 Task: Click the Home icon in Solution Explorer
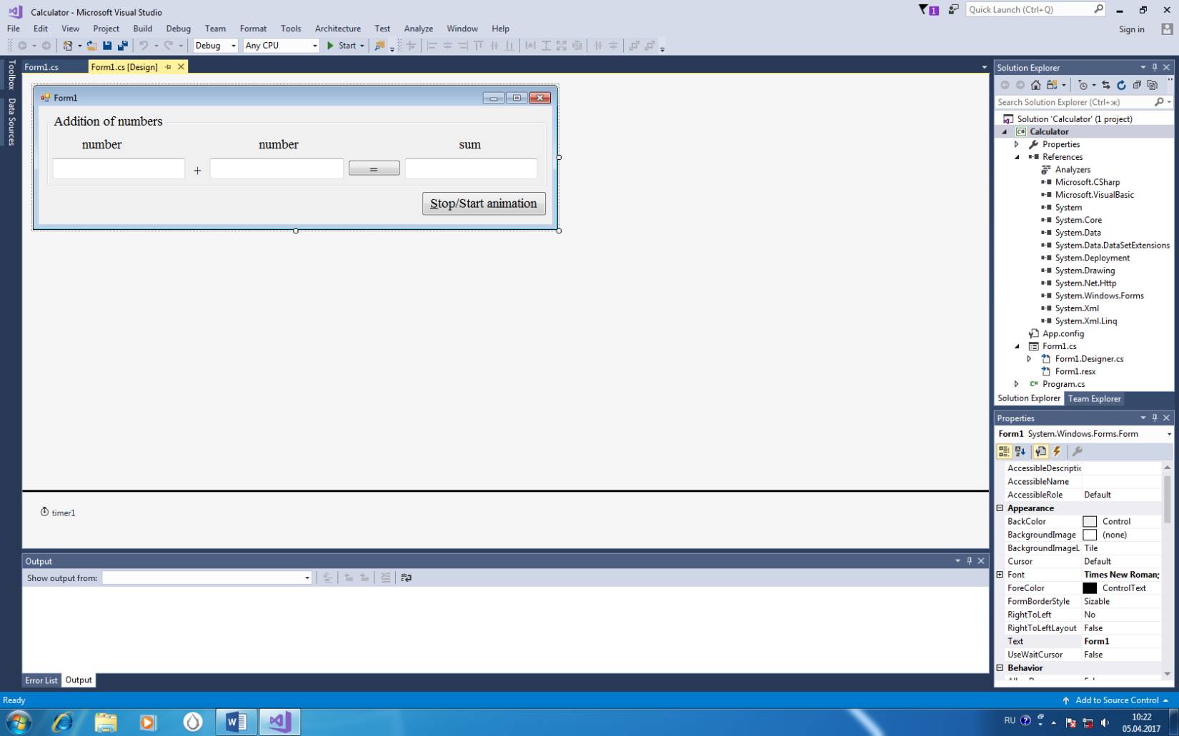1035,85
